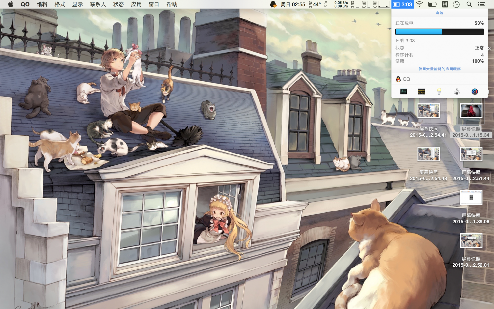
Task: Open the 联系人 menu
Action: 98,4
